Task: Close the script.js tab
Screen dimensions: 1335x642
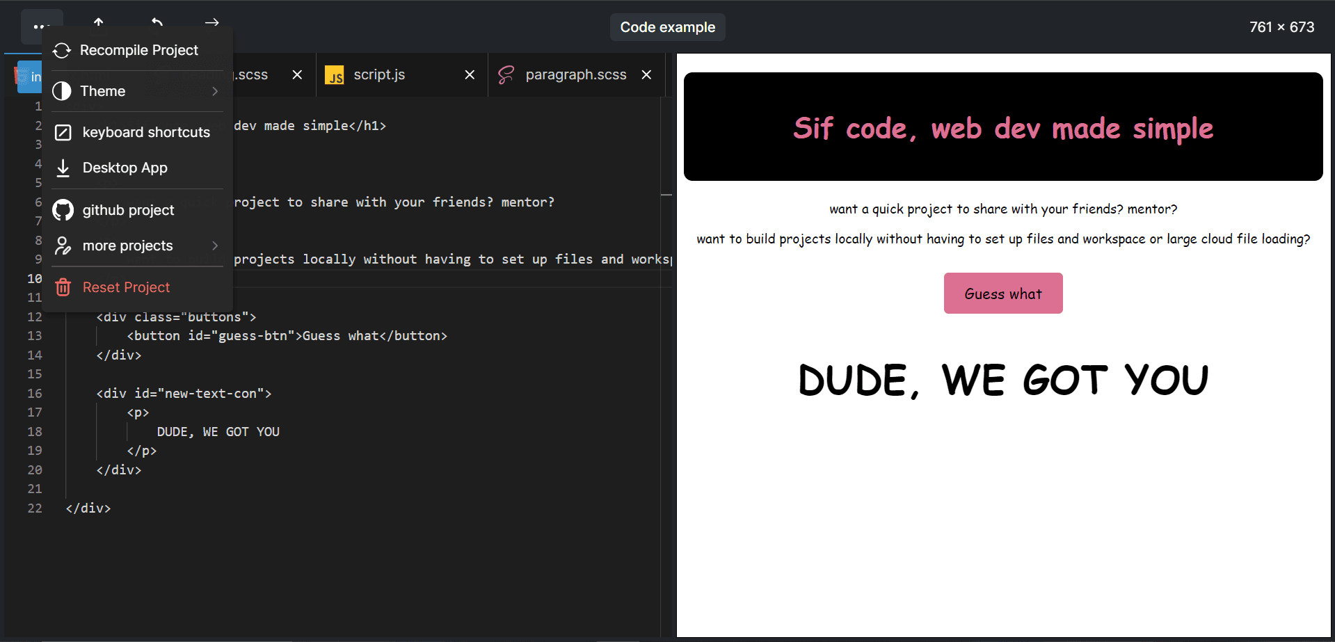Action: coord(470,74)
